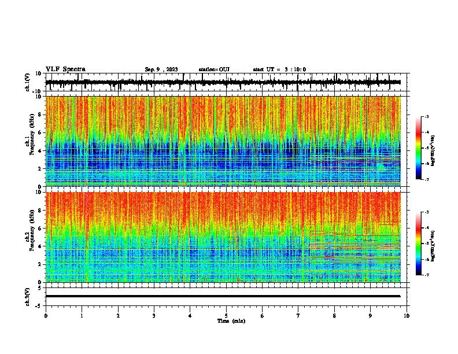Click the log(PSD) label beside ch.2 color bar
458x354 pixels.
tap(433, 246)
